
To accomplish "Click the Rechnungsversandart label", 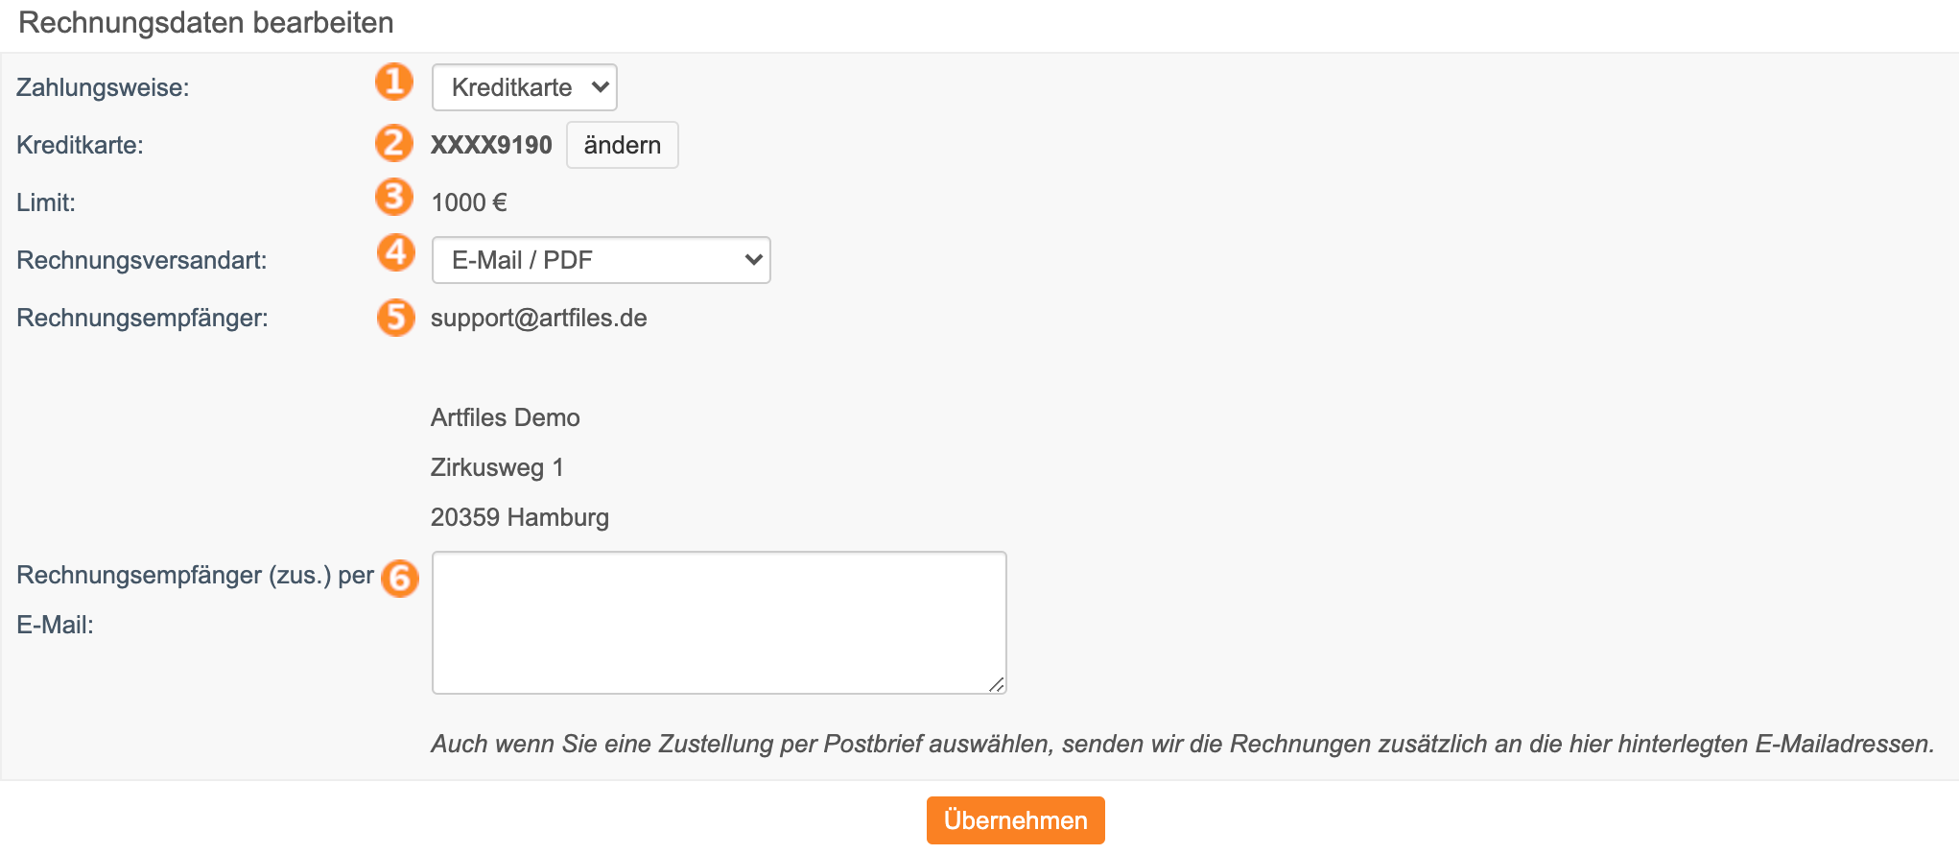I will click(142, 260).
